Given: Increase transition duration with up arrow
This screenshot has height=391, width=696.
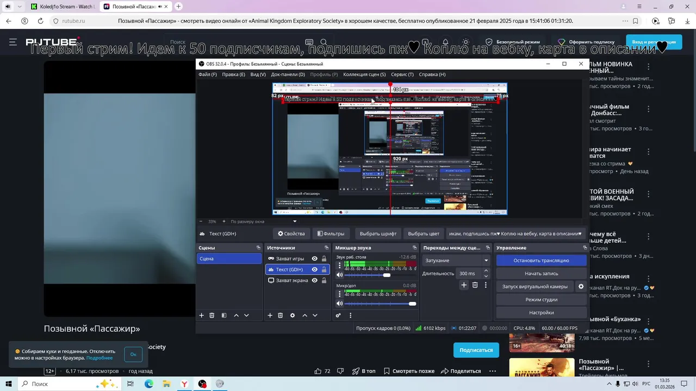Looking at the screenshot, I should pyautogui.click(x=486, y=271).
